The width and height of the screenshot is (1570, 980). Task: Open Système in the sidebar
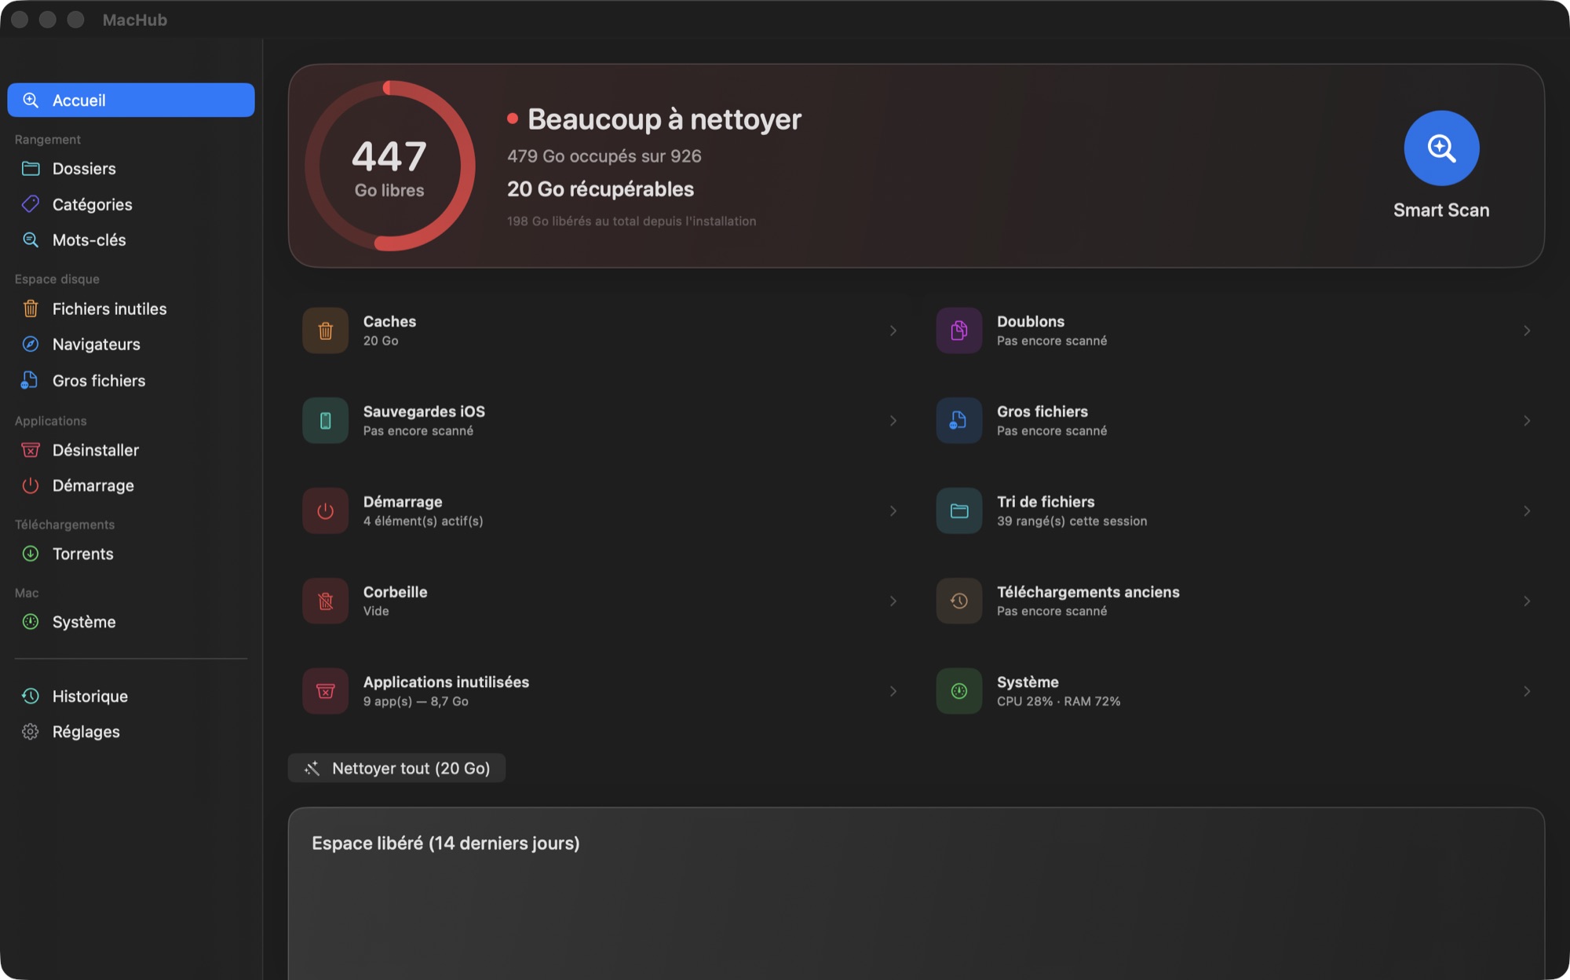tap(131, 622)
